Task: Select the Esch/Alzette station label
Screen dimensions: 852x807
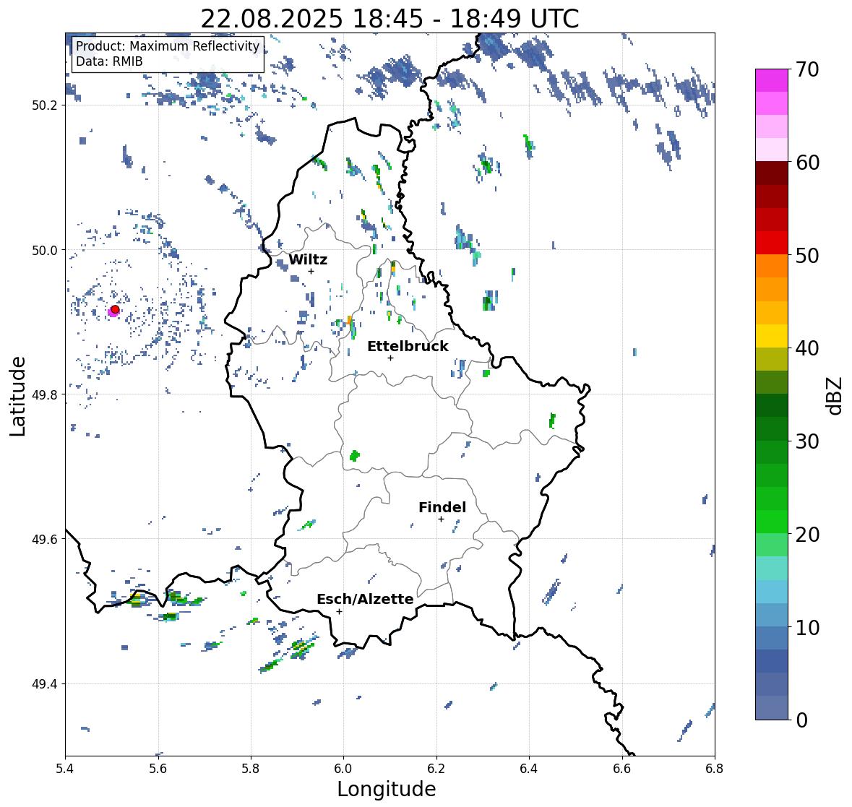Action: tap(365, 599)
